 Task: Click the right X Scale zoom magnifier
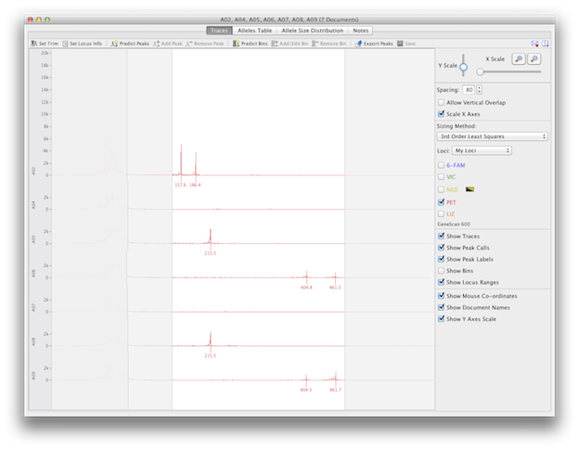534,58
